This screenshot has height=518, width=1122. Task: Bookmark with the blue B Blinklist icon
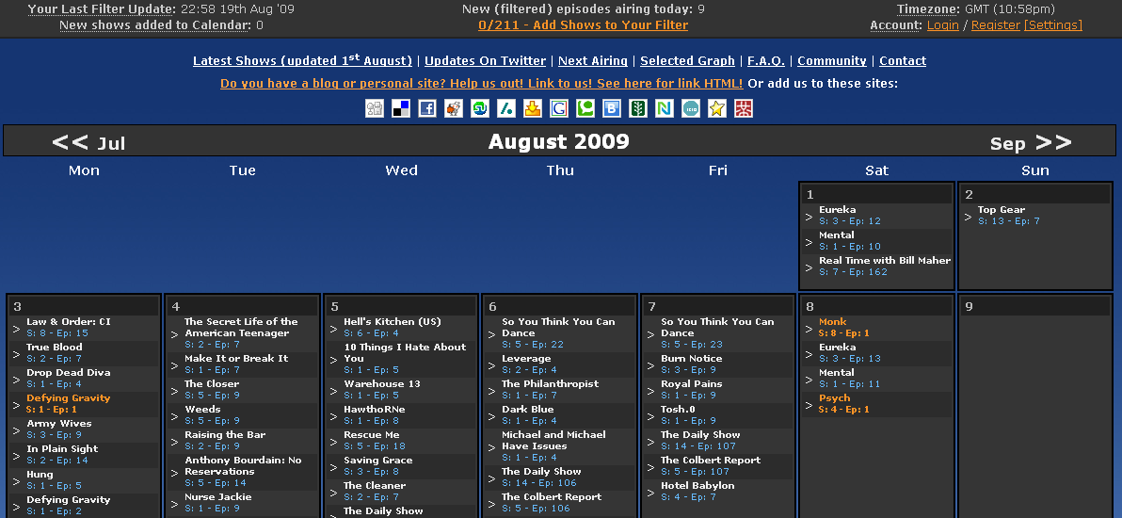click(612, 108)
